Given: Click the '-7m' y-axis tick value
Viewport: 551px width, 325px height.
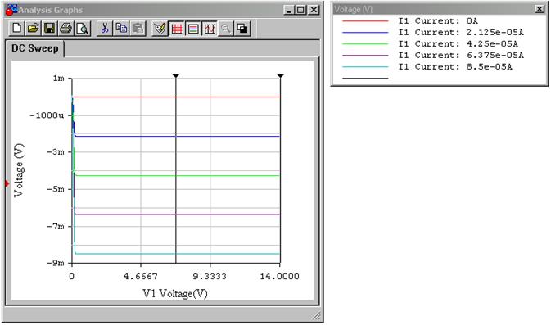Looking at the screenshot, I should coord(56,226).
